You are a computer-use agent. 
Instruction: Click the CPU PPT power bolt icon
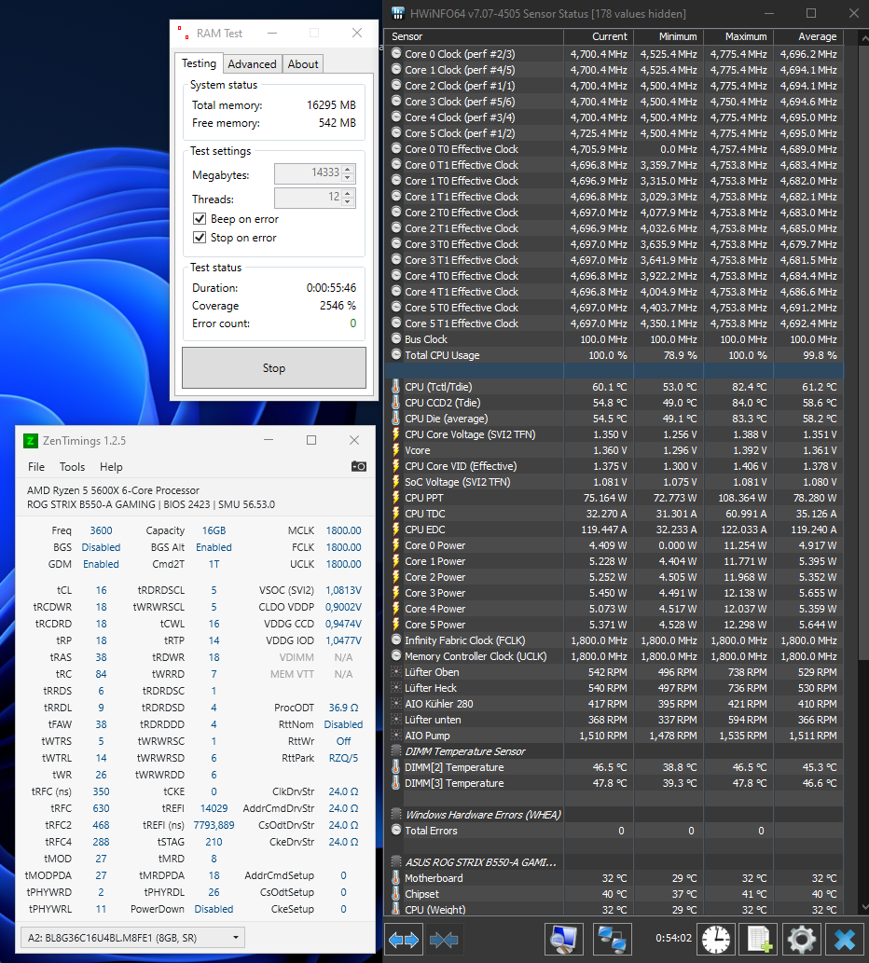[x=396, y=498]
